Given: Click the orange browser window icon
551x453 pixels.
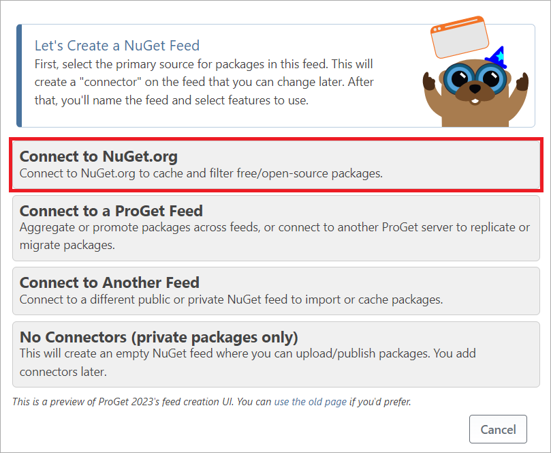Looking at the screenshot, I should point(460,38).
